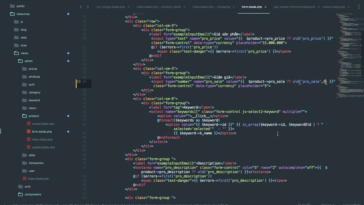Click the attribute folder icon
The width and height of the screenshot is (364, 205).
[x=24, y=77]
